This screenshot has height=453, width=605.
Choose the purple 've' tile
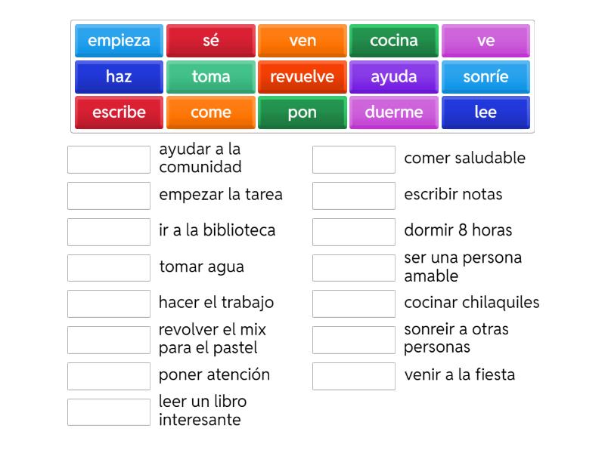click(486, 41)
